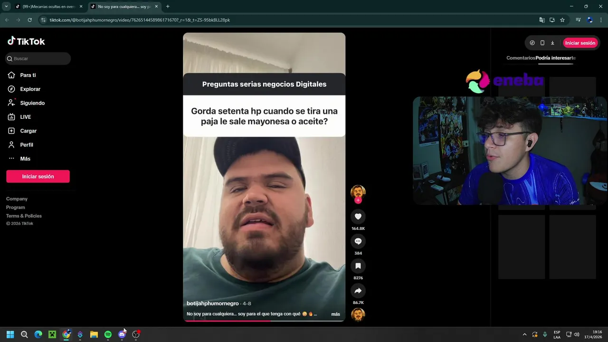Open OBS Studio from the taskbar
This screenshot has width=608, height=342.
pos(136,334)
